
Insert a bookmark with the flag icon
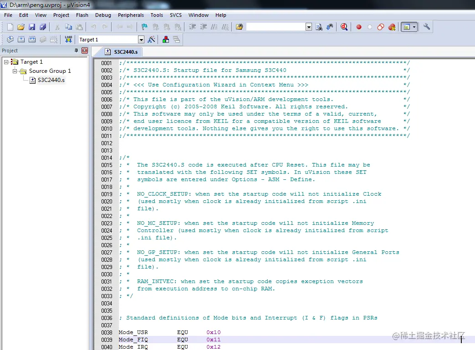tap(144, 27)
